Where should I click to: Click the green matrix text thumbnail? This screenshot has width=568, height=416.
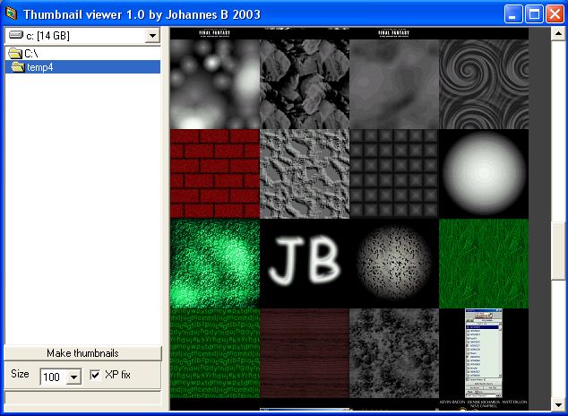[215, 353]
